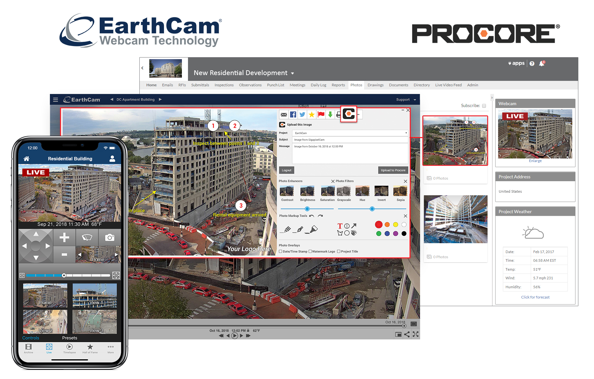
Task: Redo the photo markup action
Action: tap(320, 216)
